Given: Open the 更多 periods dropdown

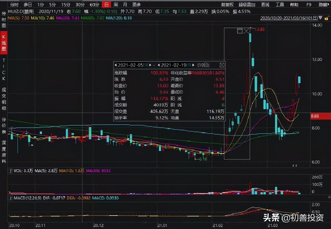Looking at the screenshot, I should click(x=136, y=4).
